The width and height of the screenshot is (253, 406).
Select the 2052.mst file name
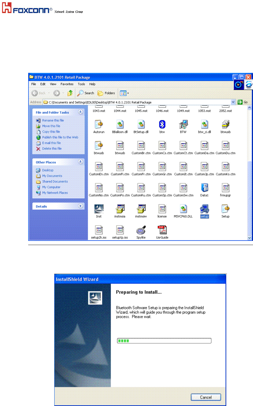coord(226,111)
